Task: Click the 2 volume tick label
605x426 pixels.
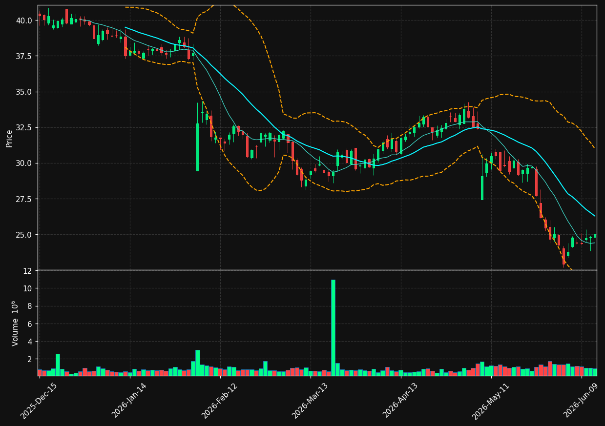Action: [30, 359]
